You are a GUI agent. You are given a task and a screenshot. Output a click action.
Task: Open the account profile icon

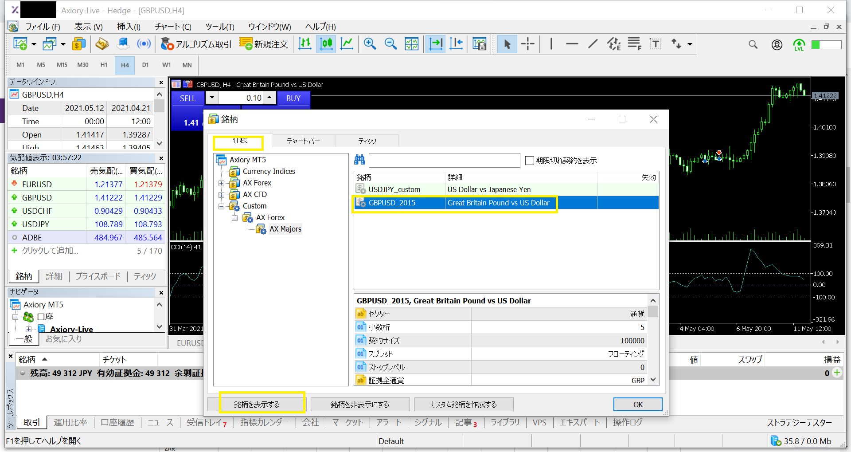coord(777,44)
